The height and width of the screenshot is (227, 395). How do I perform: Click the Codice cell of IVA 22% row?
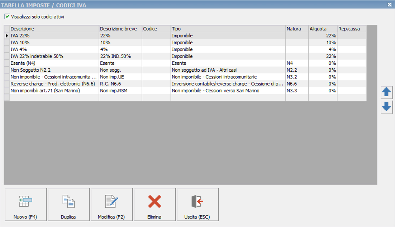(156, 36)
